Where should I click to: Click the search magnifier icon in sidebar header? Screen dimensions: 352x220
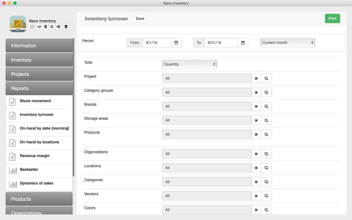[52, 27]
